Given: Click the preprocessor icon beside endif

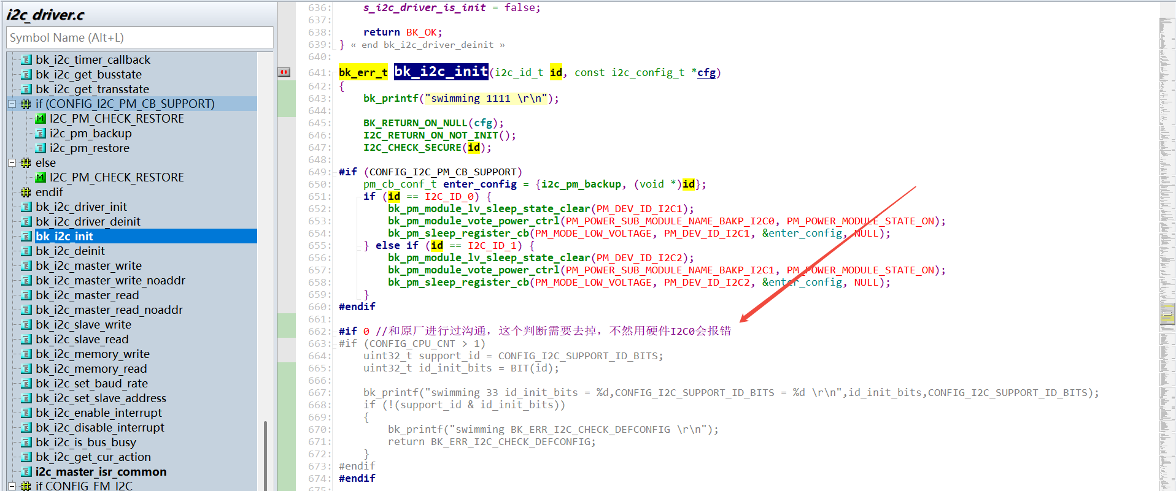Looking at the screenshot, I should 26,192.
